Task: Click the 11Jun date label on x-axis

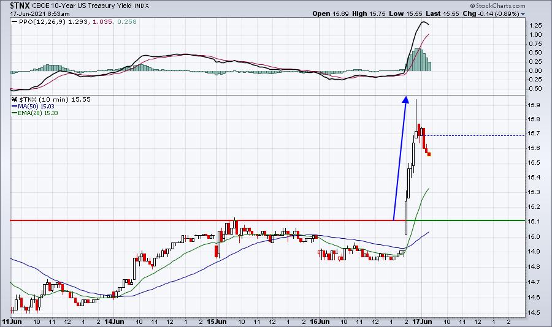Action: (10, 320)
